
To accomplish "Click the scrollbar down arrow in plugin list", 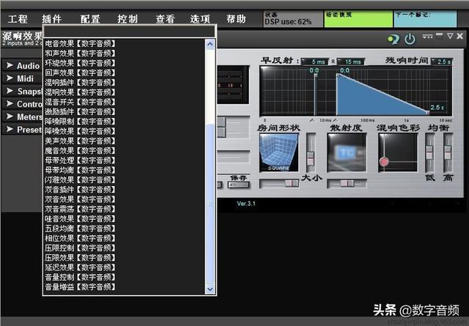I will pos(210,289).
